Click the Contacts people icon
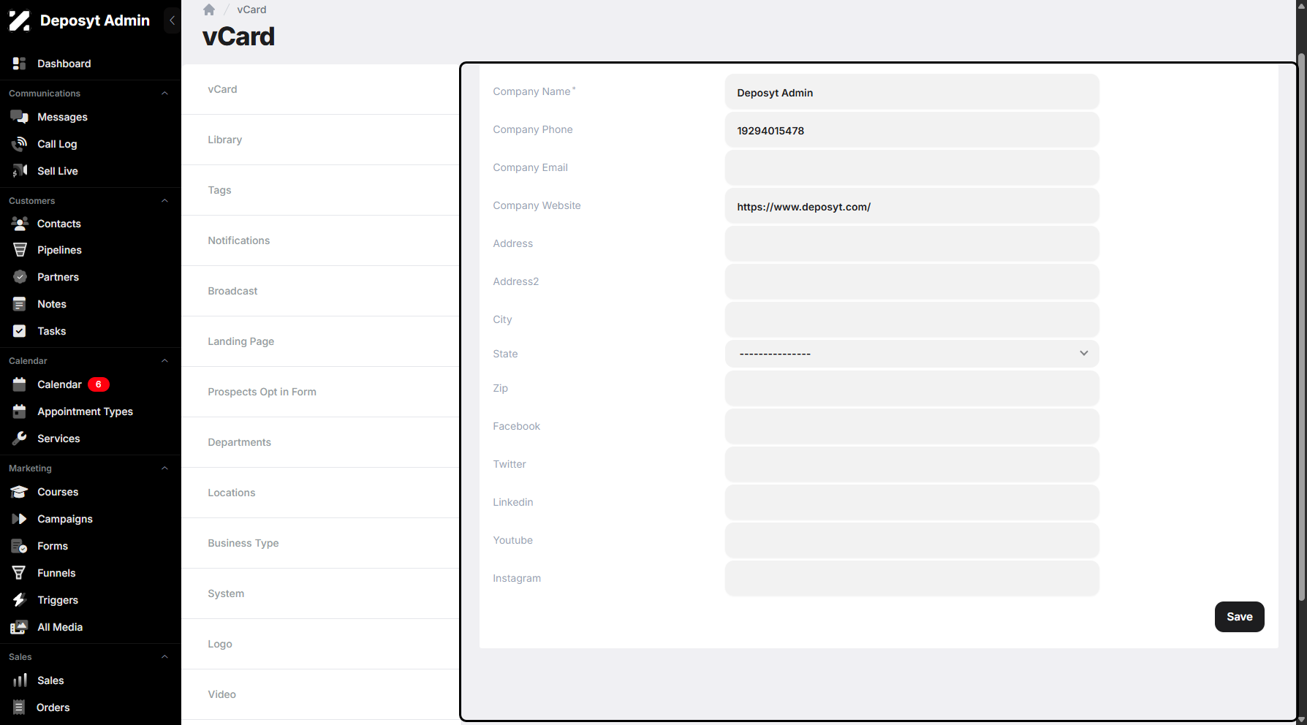This screenshot has width=1307, height=725. click(x=20, y=224)
